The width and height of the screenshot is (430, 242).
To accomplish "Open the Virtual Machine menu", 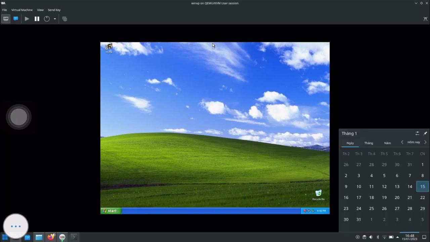I will (22, 10).
